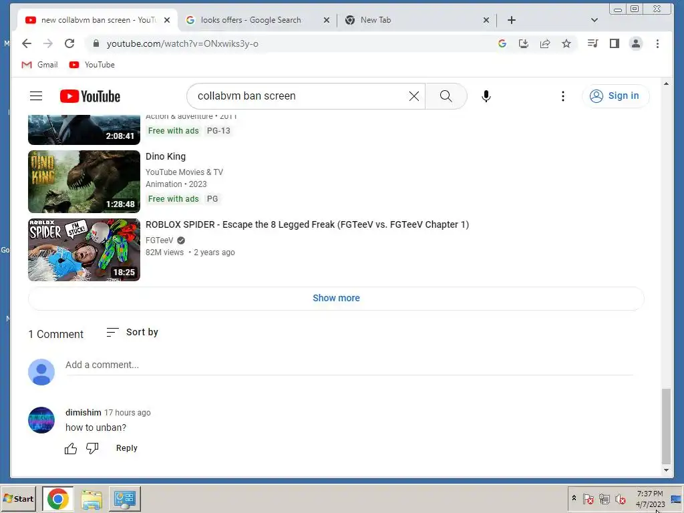Open the Chrome profile avatar
Screen dimensions: 684x513
pyautogui.click(x=636, y=43)
